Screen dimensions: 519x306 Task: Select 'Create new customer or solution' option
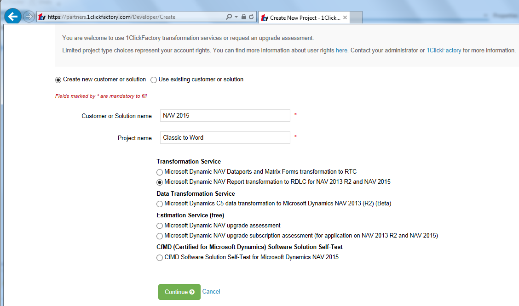pyautogui.click(x=58, y=80)
